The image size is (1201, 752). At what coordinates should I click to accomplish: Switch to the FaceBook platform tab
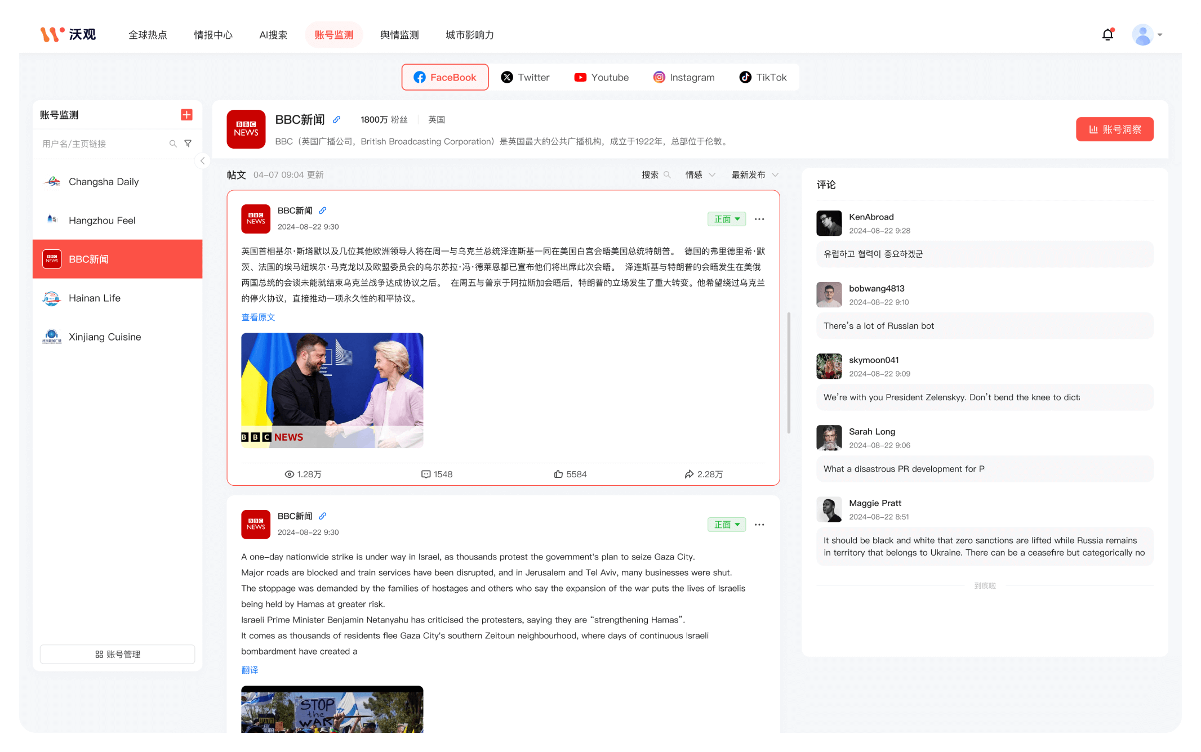pyautogui.click(x=445, y=77)
